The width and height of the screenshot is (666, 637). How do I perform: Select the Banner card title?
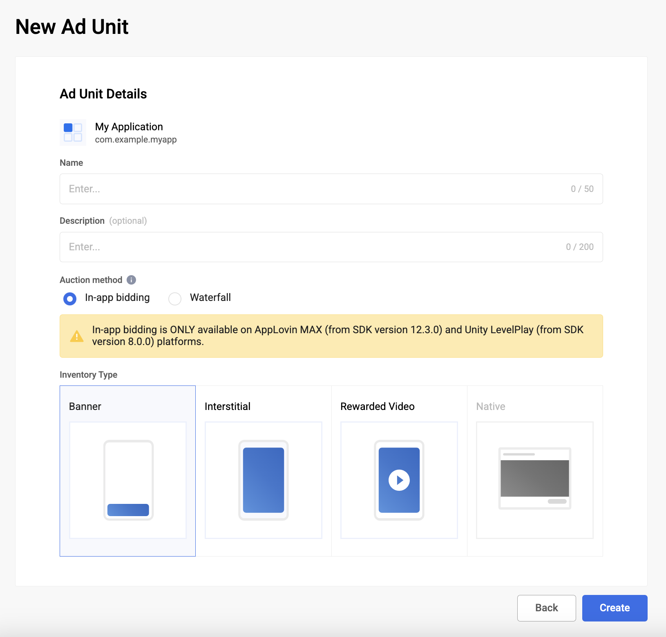point(85,406)
